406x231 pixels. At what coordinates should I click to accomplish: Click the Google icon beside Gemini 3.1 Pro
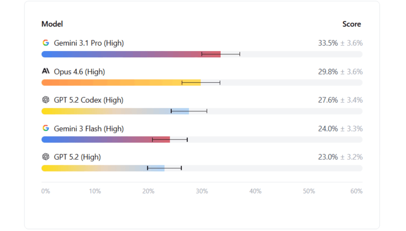click(46, 43)
